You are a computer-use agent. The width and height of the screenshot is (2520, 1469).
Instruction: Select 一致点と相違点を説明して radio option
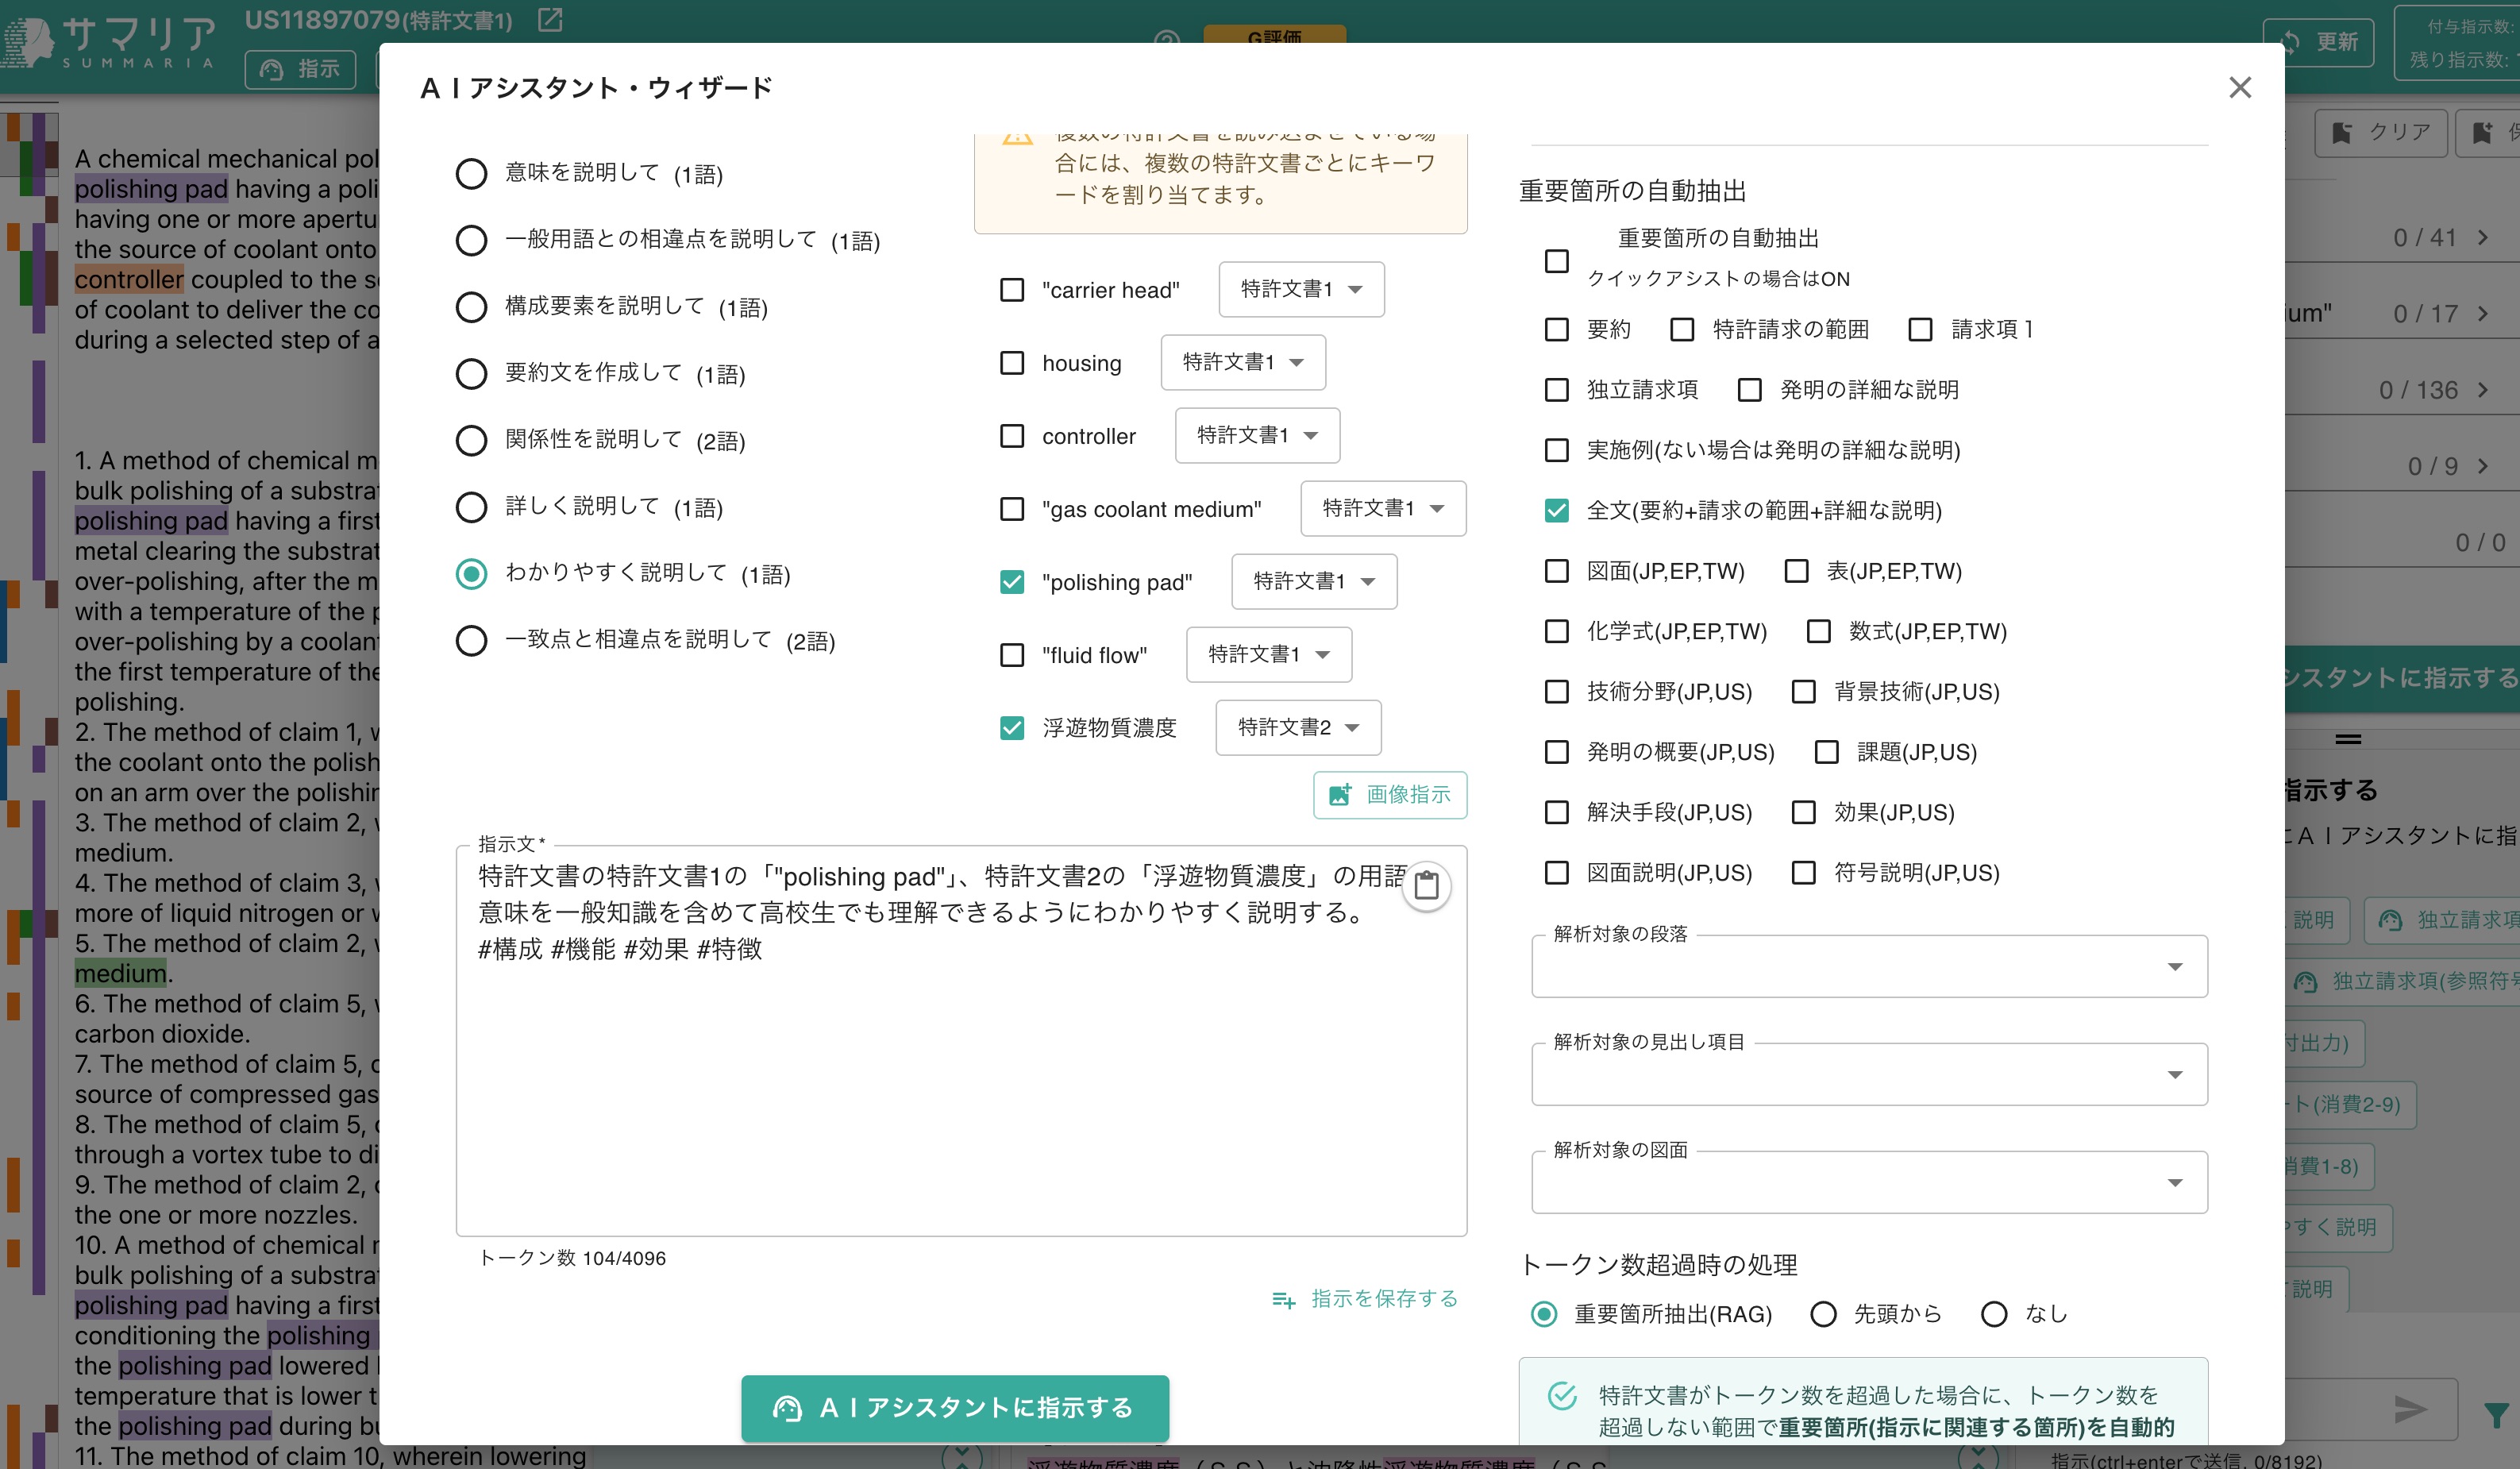pos(471,641)
